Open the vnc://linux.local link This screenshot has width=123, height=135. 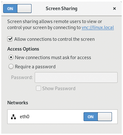point(98,28)
